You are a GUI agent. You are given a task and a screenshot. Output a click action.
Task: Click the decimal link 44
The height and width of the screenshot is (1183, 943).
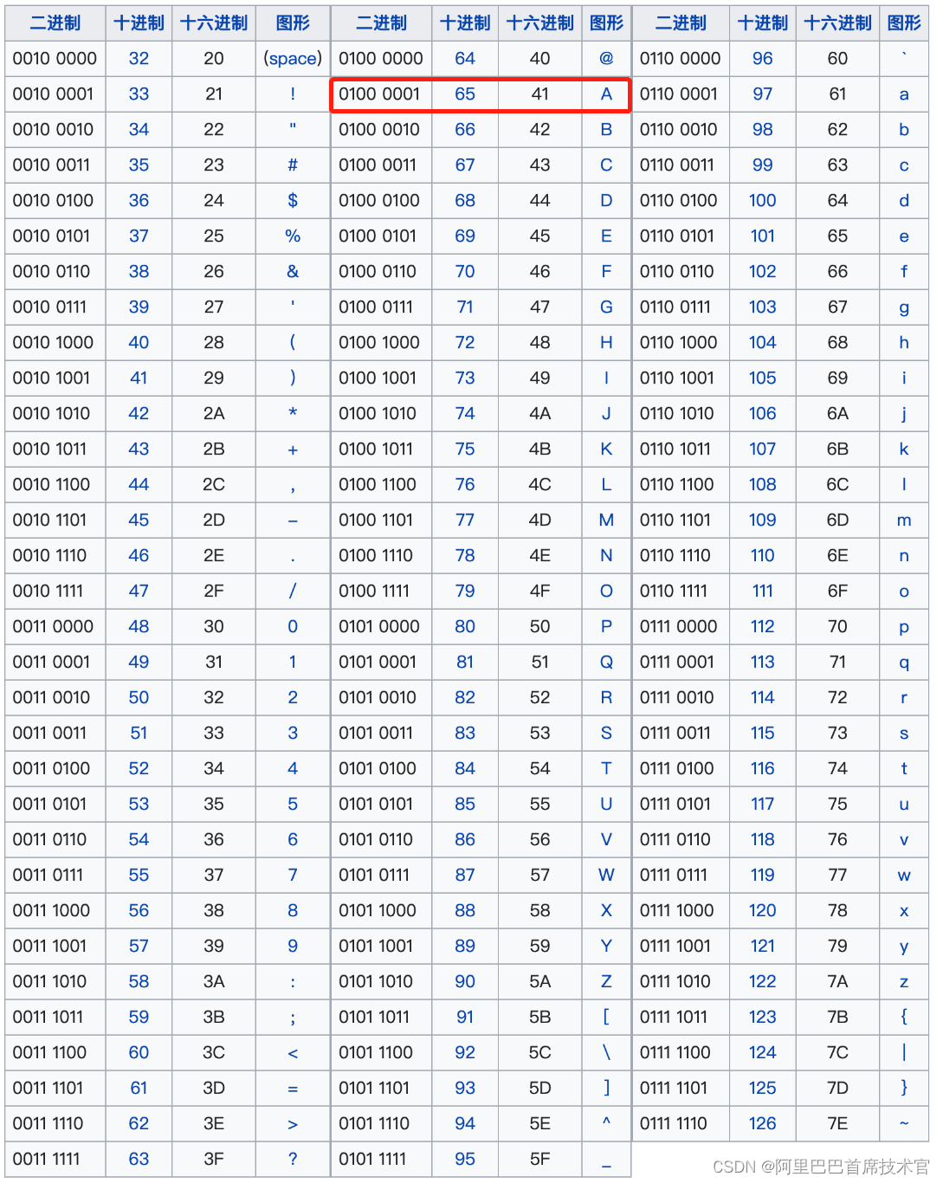click(139, 484)
